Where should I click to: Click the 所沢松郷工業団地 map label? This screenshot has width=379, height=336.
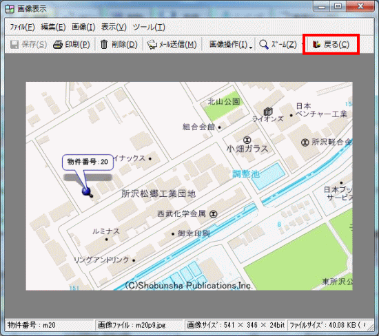pos(158,193)
